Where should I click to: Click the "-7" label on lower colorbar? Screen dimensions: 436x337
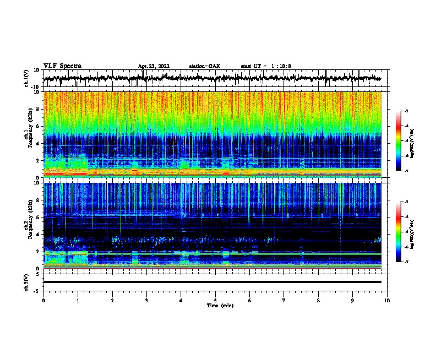406,262
